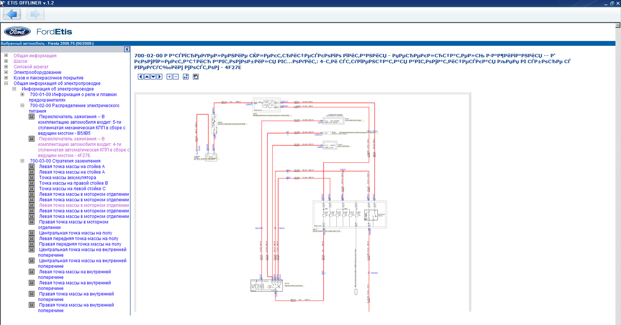This screenshot has width=621, height=325.
Task: Select Силовой агрегат section
Action: [x=31, y=67]
